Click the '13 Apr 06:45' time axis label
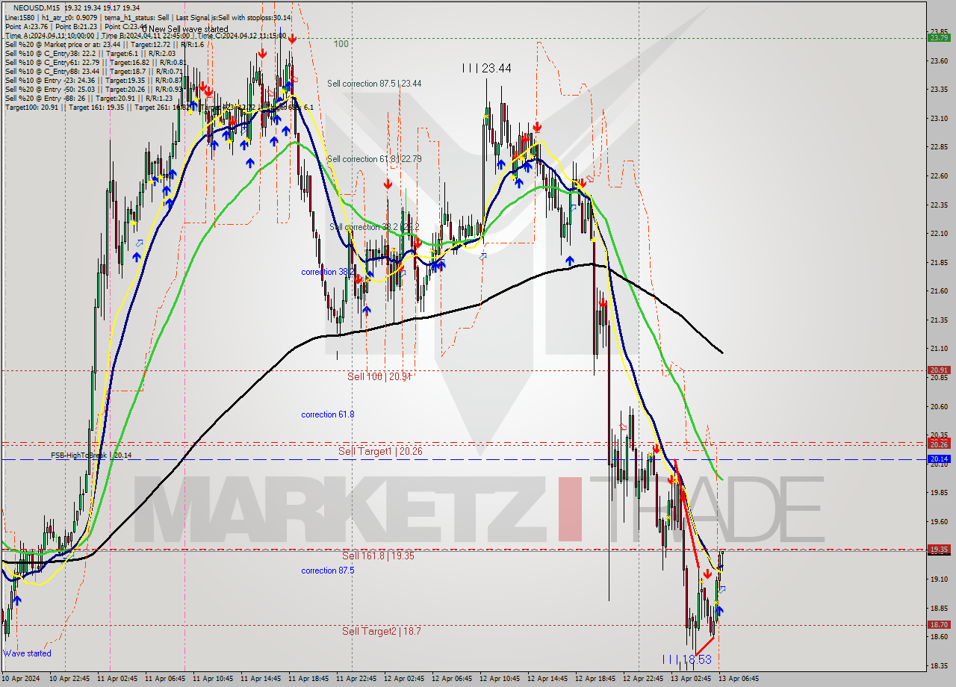Image resolution: width=956 pixels, height=687 pixels. (739, 679)
